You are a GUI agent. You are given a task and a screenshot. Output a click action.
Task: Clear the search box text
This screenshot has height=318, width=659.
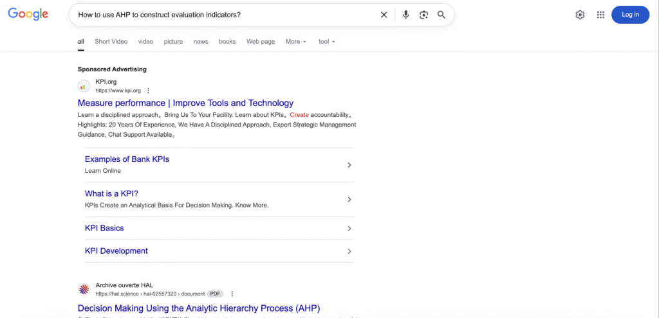coord(384,15)
